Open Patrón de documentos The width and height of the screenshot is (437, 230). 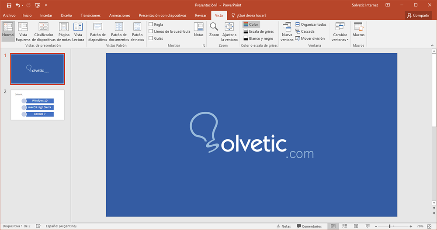pyautogui.click(x=119, y=31)
